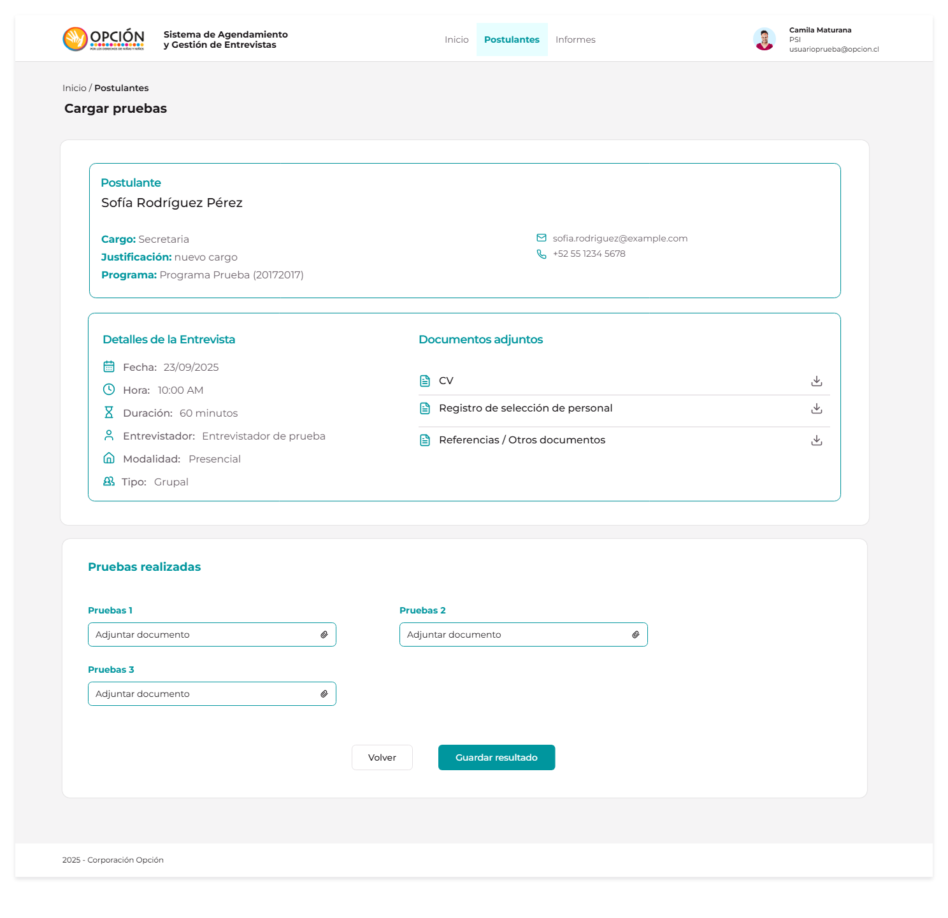Image resolution: width=948 pixels, height=918 pixels.
Task: Click the calendar icon next to Fecha
Action: 109,367
